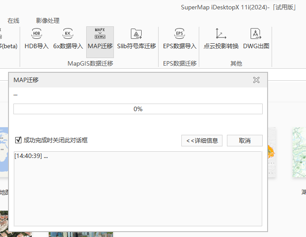This screenshot has height=237, width=306.
Task: Open Slib符号库迁移 symbol library migration
Action: [x=136, y=39]
